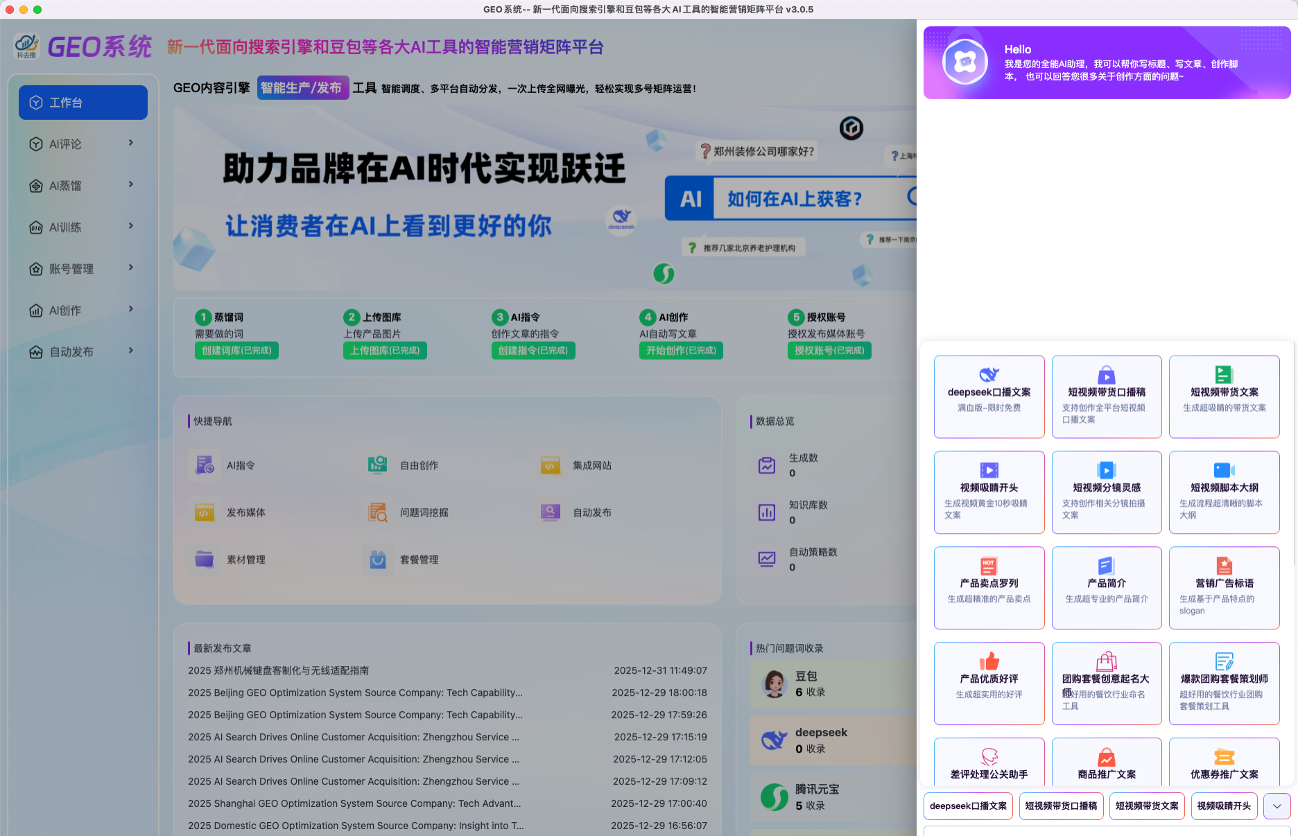
Task: Open the 产品优质好评 template card
Action: point(989,683)
